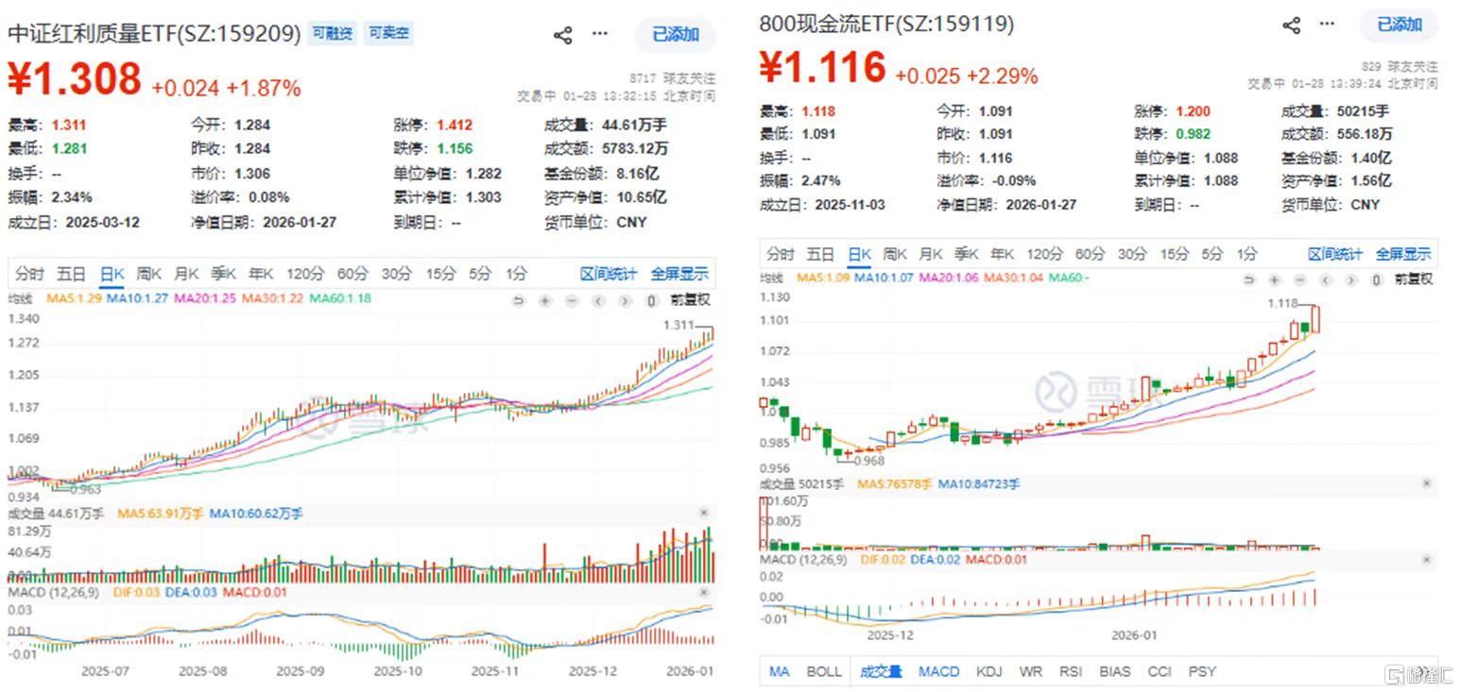Switch the left chart to 周K tab
Image resolution: width=1460 pixels, height=692 pixels.
click(x=149, y=274)
